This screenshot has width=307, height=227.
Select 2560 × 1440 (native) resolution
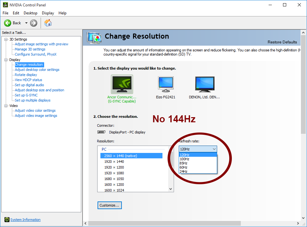point(131,155)
